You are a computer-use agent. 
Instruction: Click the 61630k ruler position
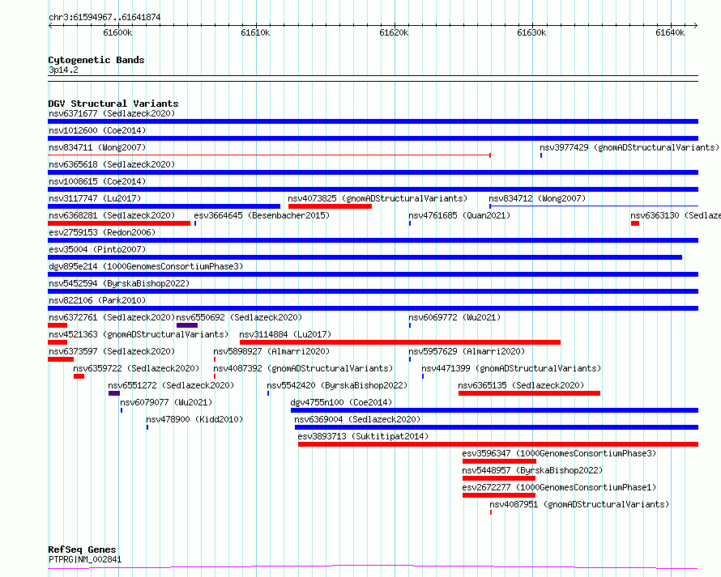tap(531, 32)
